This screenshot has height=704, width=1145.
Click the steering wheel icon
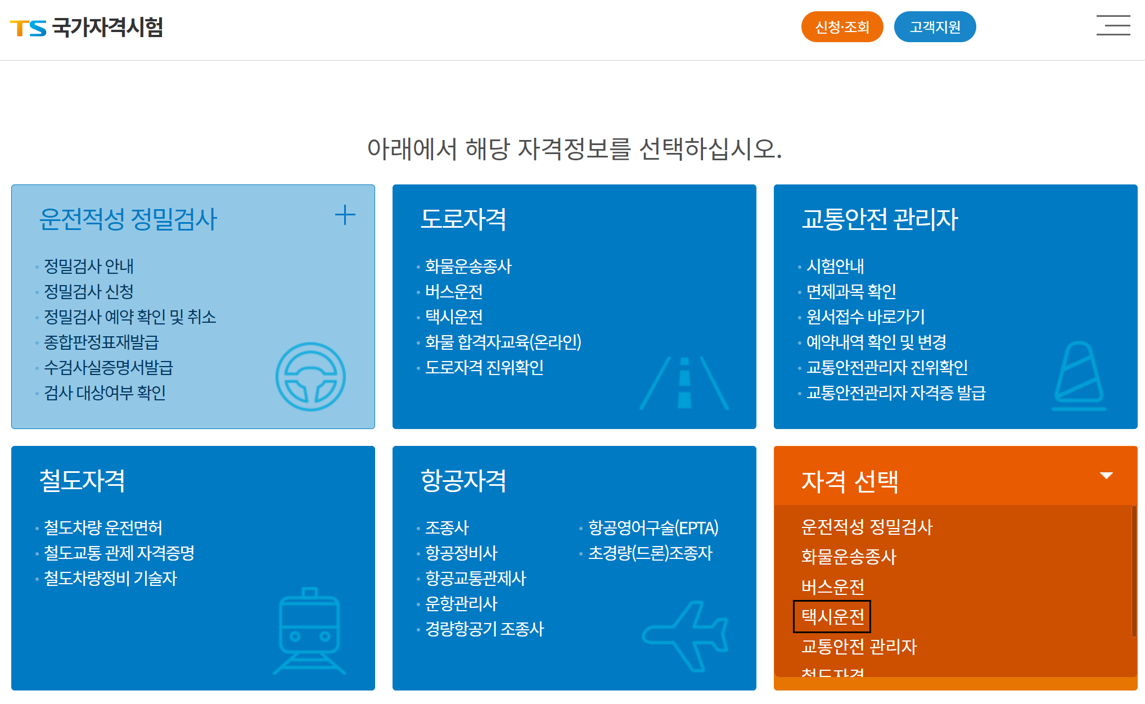(310, 376)
